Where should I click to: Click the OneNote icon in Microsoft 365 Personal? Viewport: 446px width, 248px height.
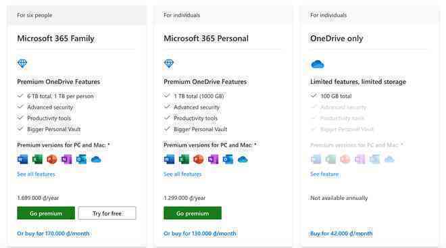click(213, 159)
